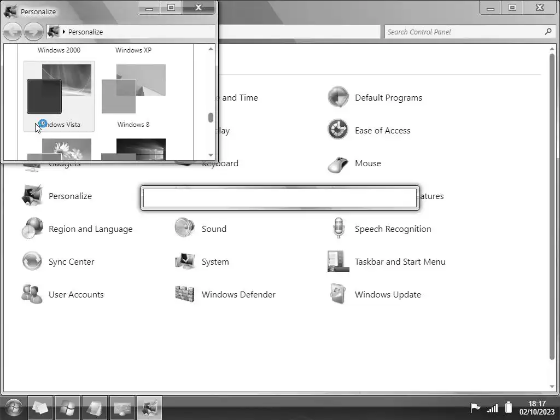560x420 pixels.
Task: Click the Personalize icon in Control Panel
Action: click(32, 196)
